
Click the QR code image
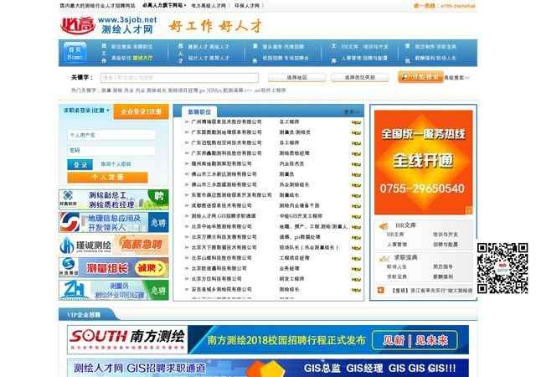point(502,268)
